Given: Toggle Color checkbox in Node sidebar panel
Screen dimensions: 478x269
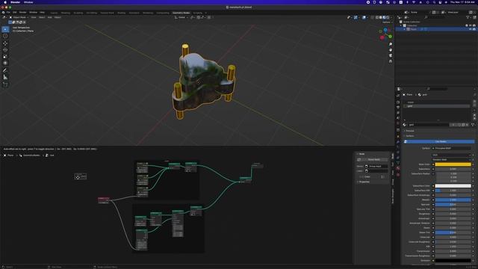Looking at the screenshot, I should [x=361, y=177].
